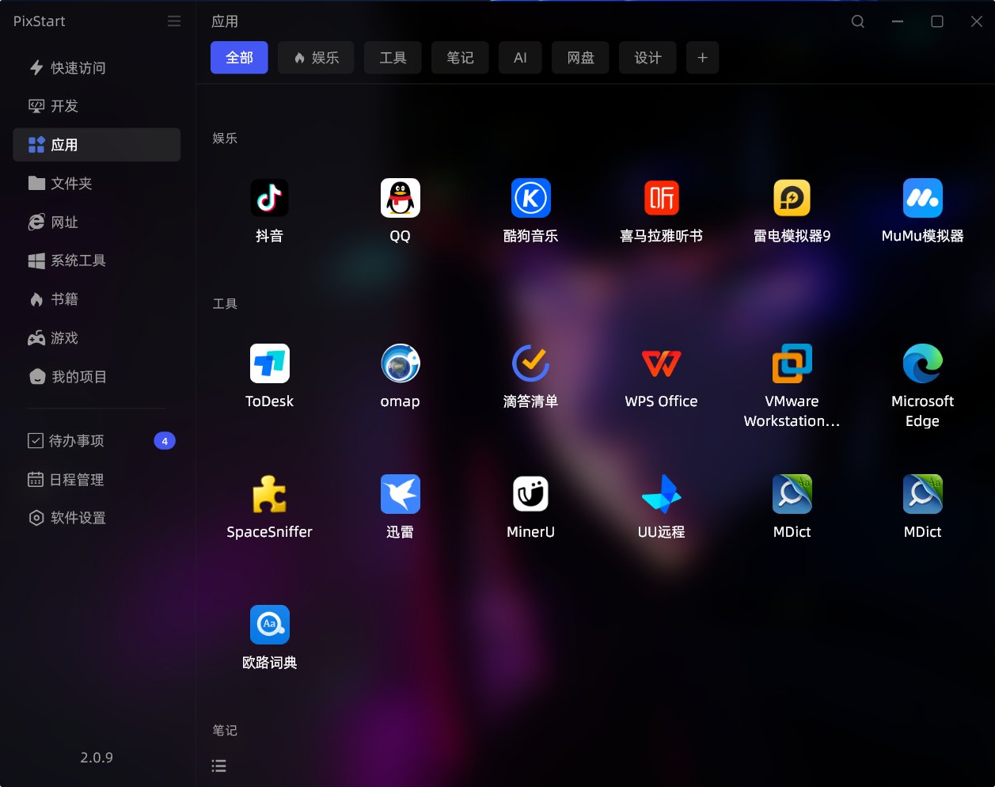Open 开发 sidebar section
Image resolution: width=995 pixels, height=787 pixels.
pos(97,106)
